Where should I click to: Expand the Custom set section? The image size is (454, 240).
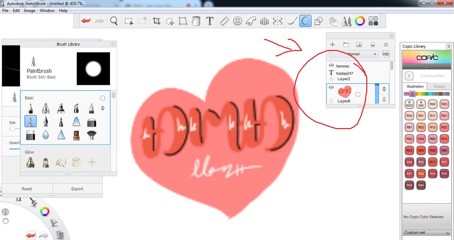pyautogui.click(x=427, y=232)
